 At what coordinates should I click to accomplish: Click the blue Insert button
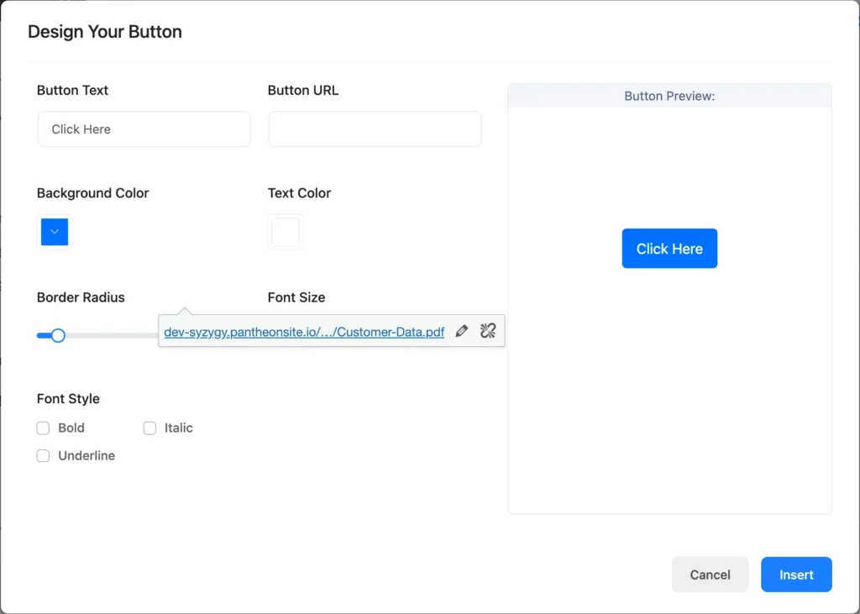(796, 575)
